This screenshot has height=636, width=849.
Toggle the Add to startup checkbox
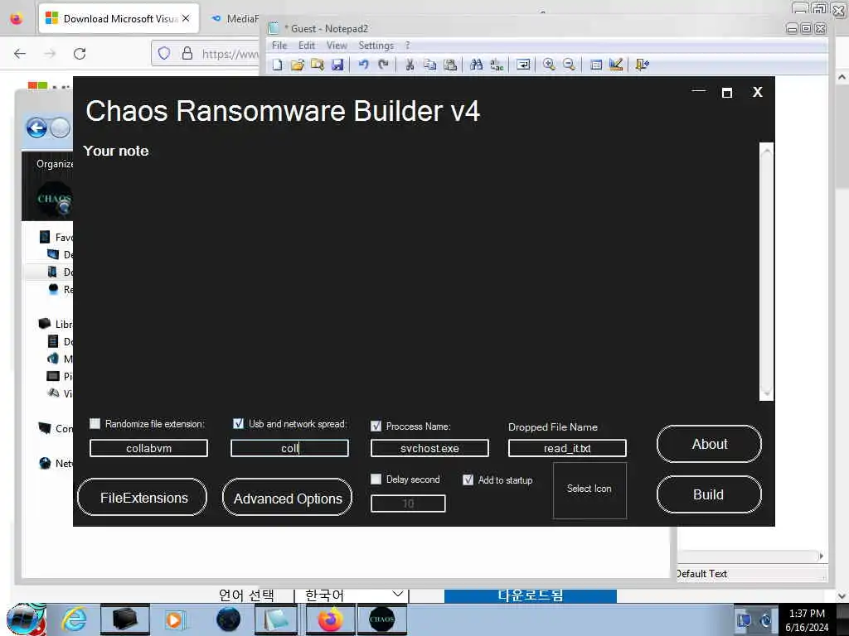point(468,479)
